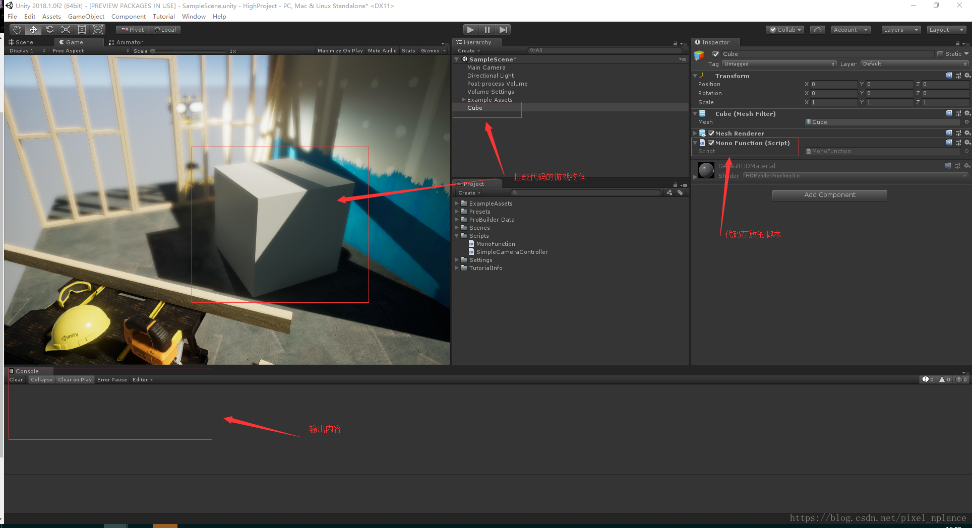The height and width of the screenshot is (528, 972).
Task: Expand ExampleAssets folder in Project
Action: (457, 204)
